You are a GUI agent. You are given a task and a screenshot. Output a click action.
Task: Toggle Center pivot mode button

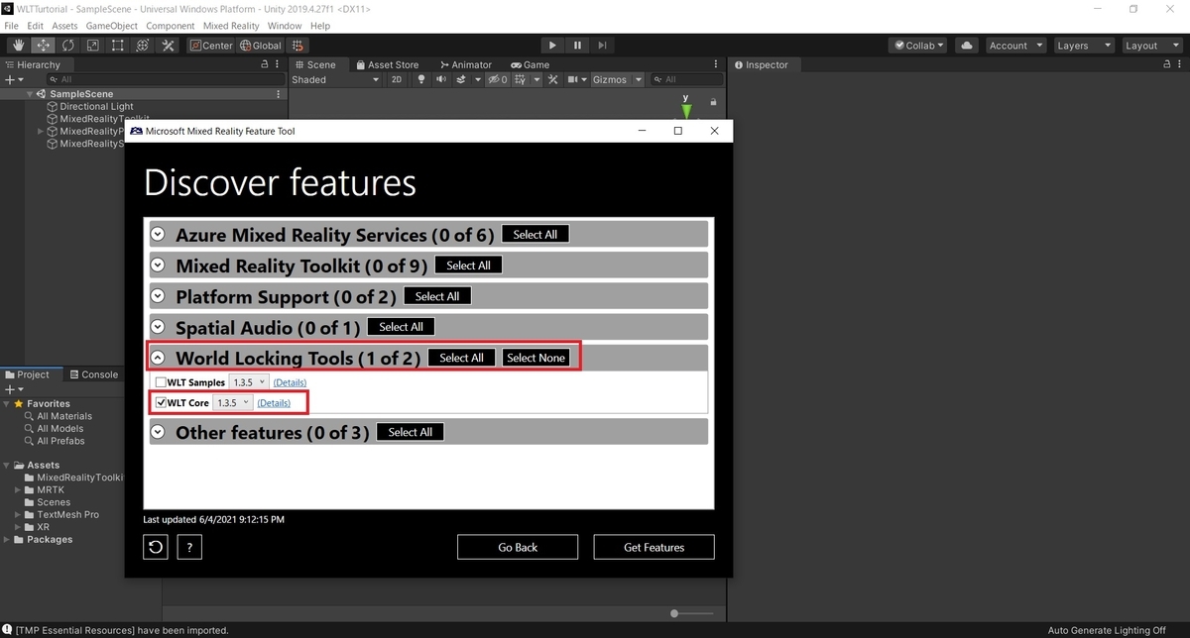211,46
